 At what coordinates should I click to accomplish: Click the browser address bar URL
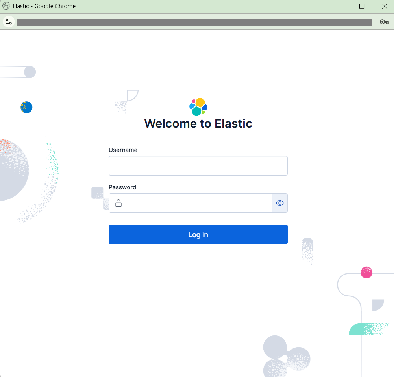[x=194, y=22]
